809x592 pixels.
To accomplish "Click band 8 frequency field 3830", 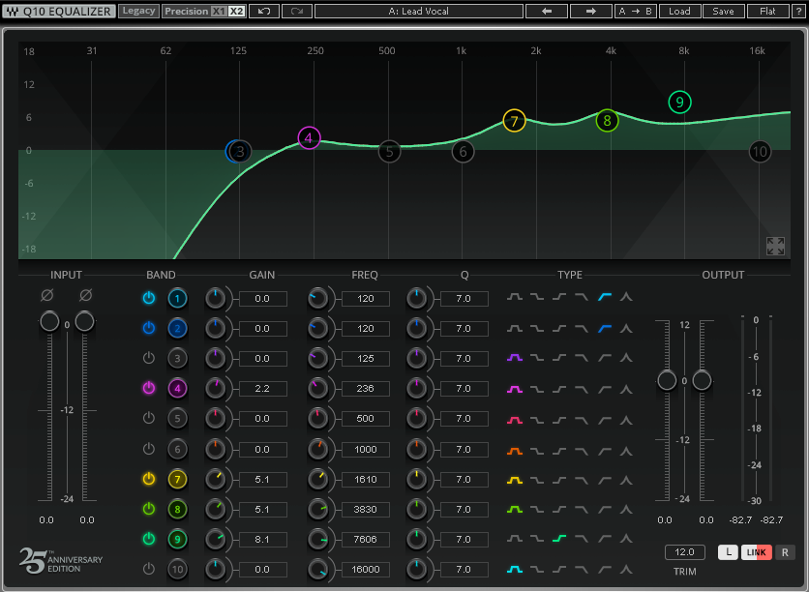I will (x=365, y=510).
